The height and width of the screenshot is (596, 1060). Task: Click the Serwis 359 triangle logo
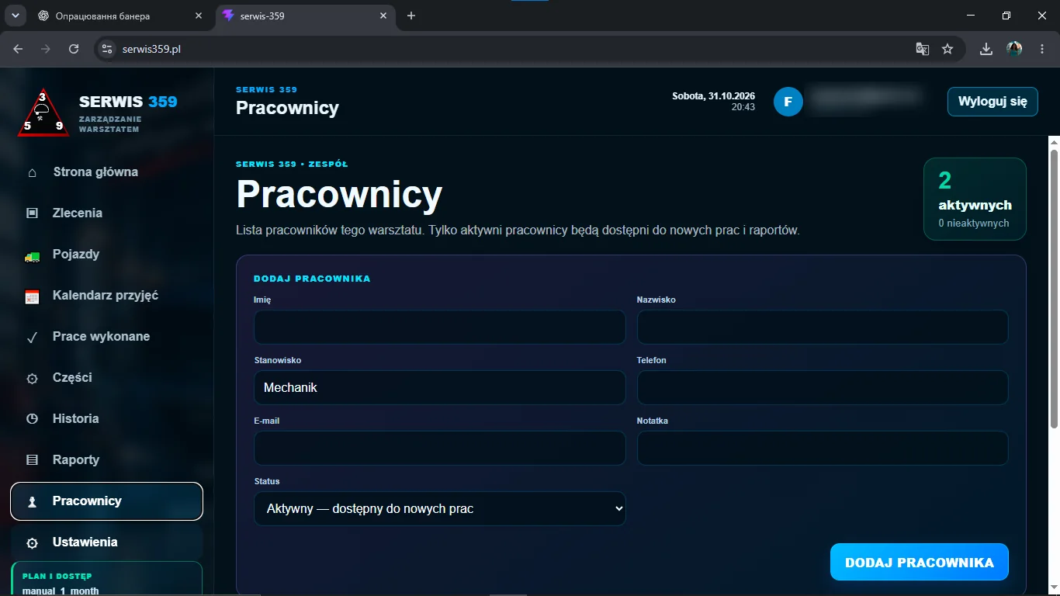(x=43, y=112)
